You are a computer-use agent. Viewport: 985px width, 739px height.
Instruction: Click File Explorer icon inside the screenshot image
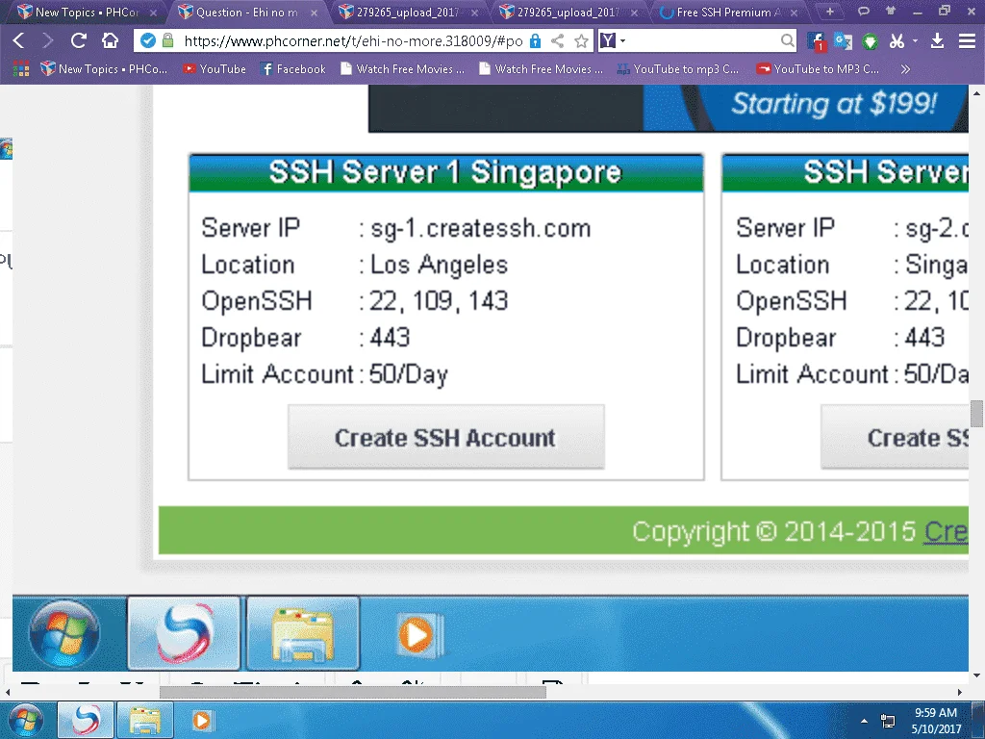[303, 633]
